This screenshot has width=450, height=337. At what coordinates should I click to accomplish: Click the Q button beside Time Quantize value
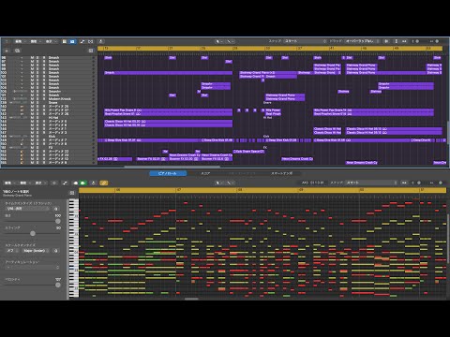pos(56,209)
